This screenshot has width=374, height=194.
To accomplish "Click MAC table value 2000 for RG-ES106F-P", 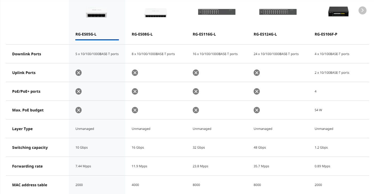I will (x=318, y=185).
